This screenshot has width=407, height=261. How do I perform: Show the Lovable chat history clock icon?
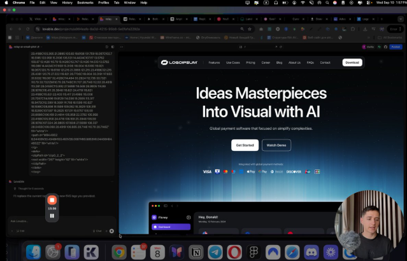tap(106, 47)
